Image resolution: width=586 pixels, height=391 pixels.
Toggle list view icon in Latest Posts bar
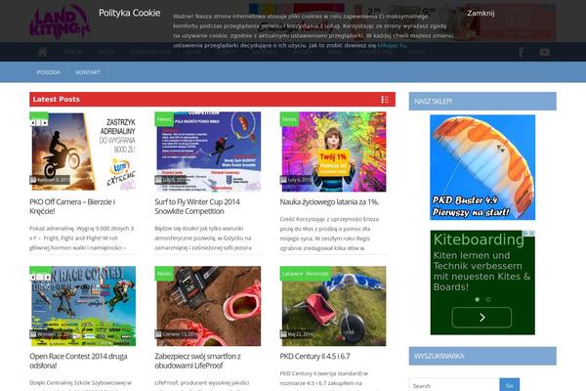coord(385,100)
